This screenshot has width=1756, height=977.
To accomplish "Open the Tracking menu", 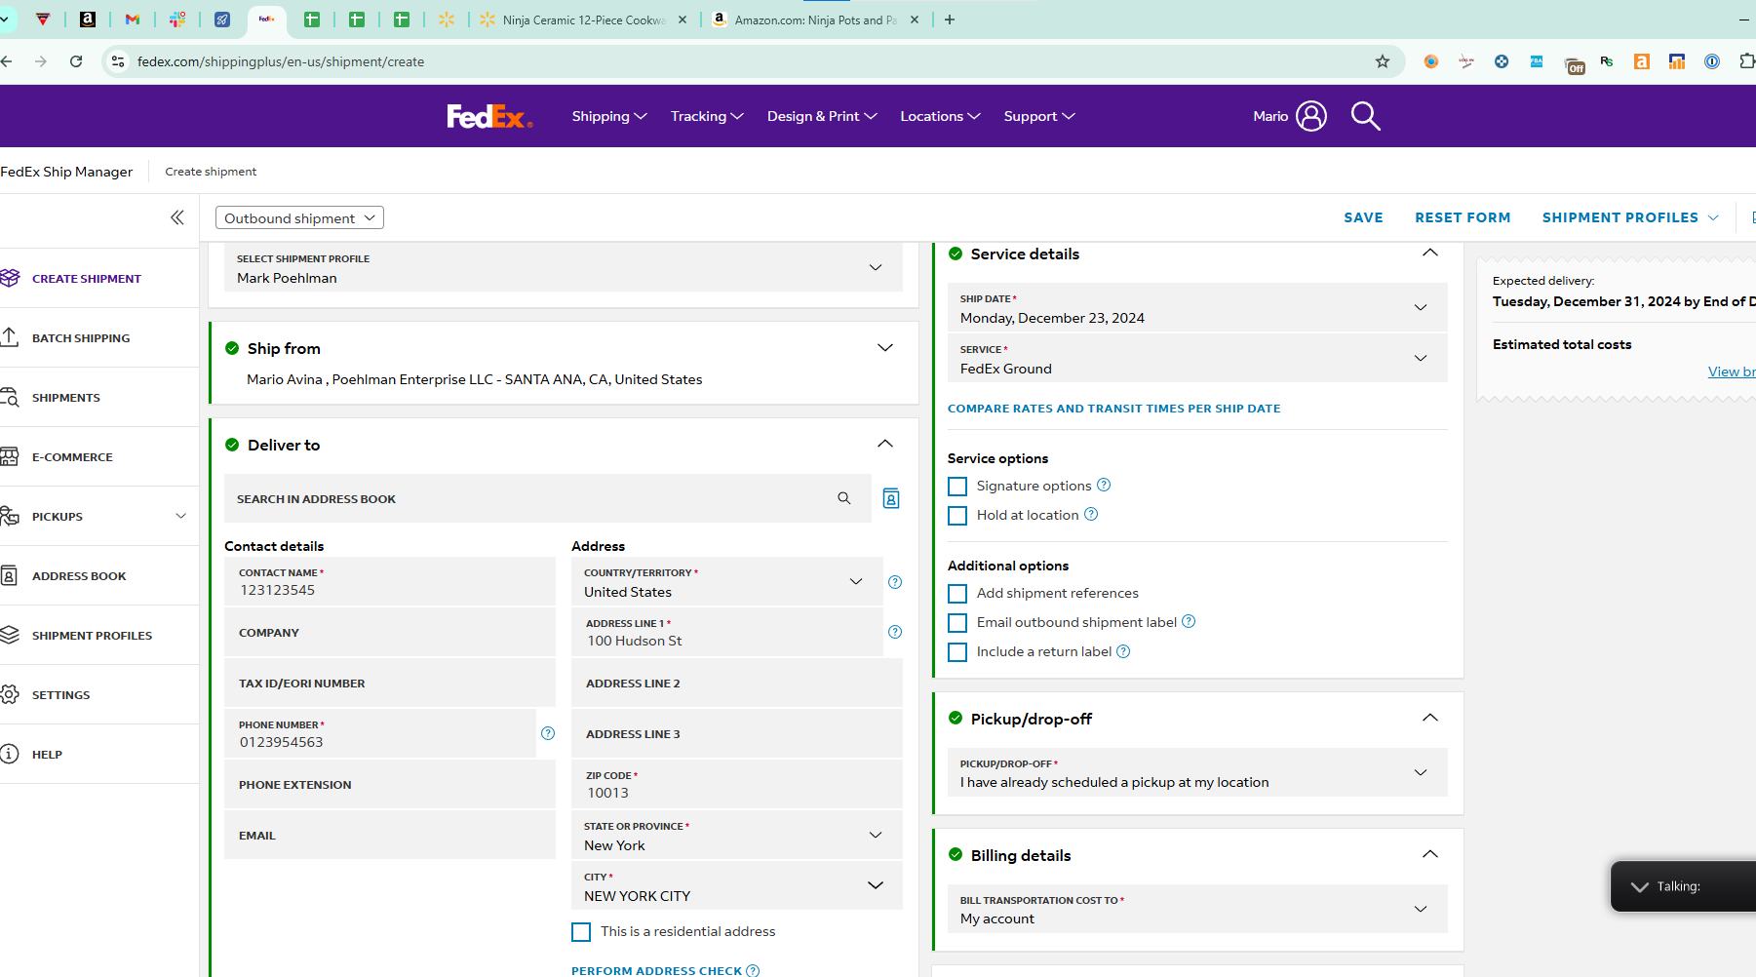I will pos(707,116).
